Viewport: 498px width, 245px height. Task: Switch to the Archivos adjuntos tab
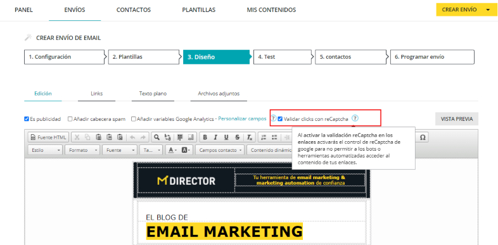(219, 94)
